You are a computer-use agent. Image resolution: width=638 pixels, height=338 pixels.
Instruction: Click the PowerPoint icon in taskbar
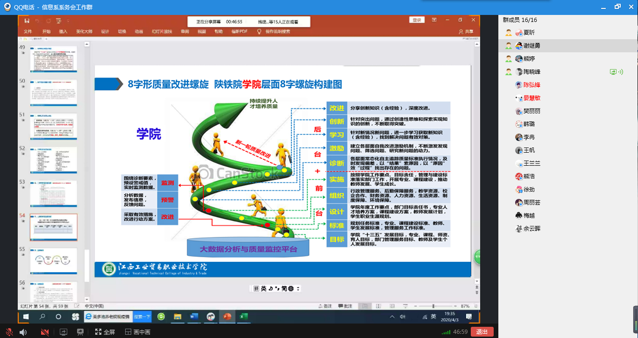pos(227,317)
